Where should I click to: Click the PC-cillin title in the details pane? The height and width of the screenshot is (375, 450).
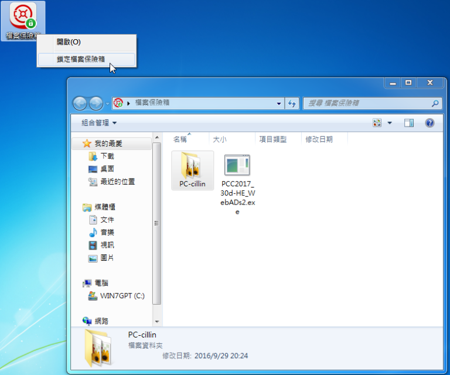(142, 335)
